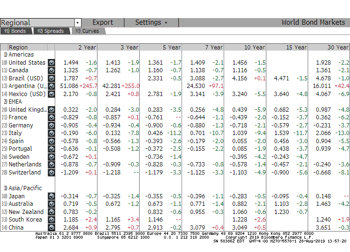Viewport: 350px width, 252px height.
Task: Click the Export button
Action: [103, 22]
